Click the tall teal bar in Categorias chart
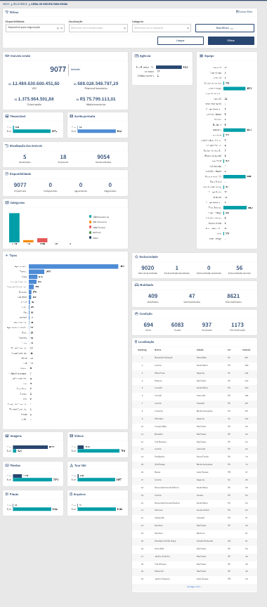 click(14, 228)
